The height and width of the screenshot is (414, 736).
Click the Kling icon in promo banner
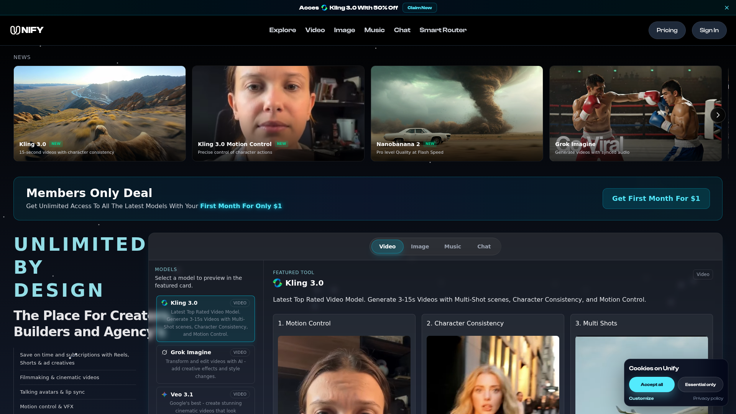point(324,8)
